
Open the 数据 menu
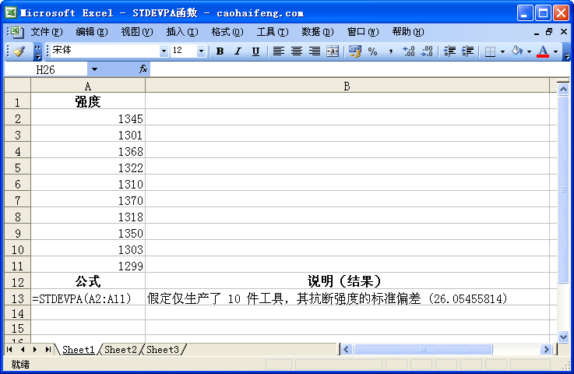pyautogui.click(x=318, y=32)
